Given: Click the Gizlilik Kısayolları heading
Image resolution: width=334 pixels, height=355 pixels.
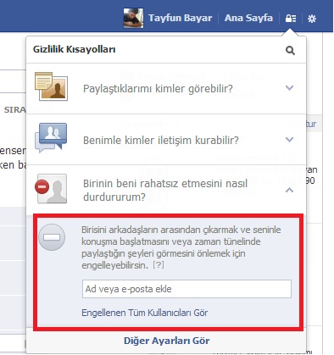Looking at the screenshot, I should pyautogui.click(x=75, y=49).
